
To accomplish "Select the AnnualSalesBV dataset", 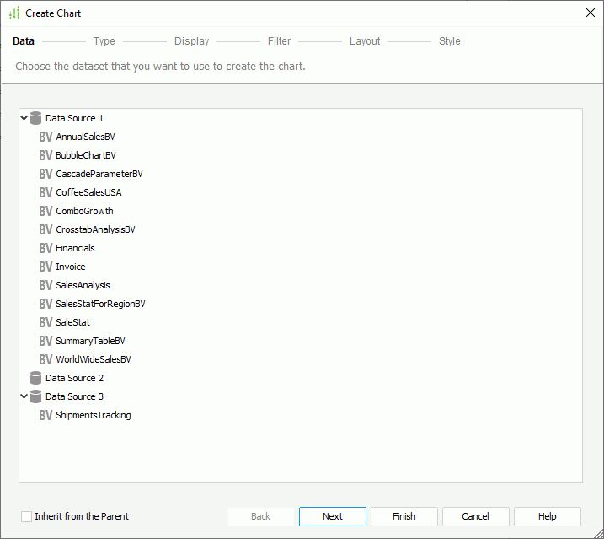I will (x=85, y=137).
